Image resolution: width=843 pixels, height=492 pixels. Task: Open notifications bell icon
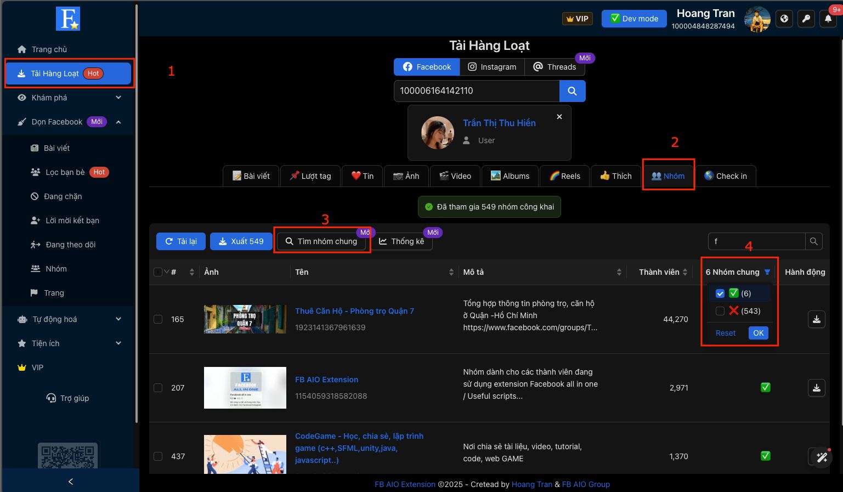828,19
